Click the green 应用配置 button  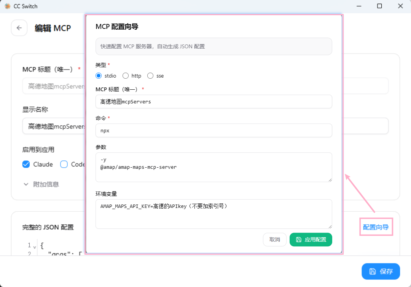[311, 239]
